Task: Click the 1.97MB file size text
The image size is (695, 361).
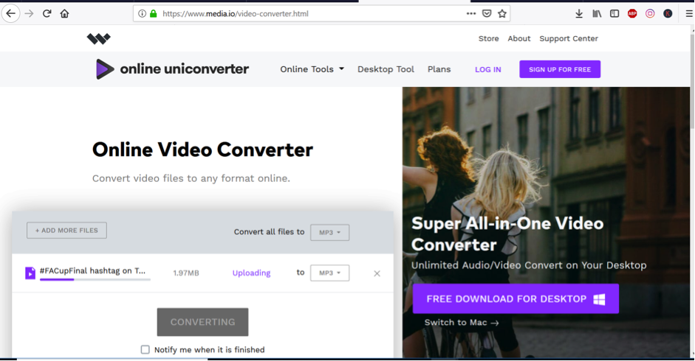Action: click(x=185, y=273)
